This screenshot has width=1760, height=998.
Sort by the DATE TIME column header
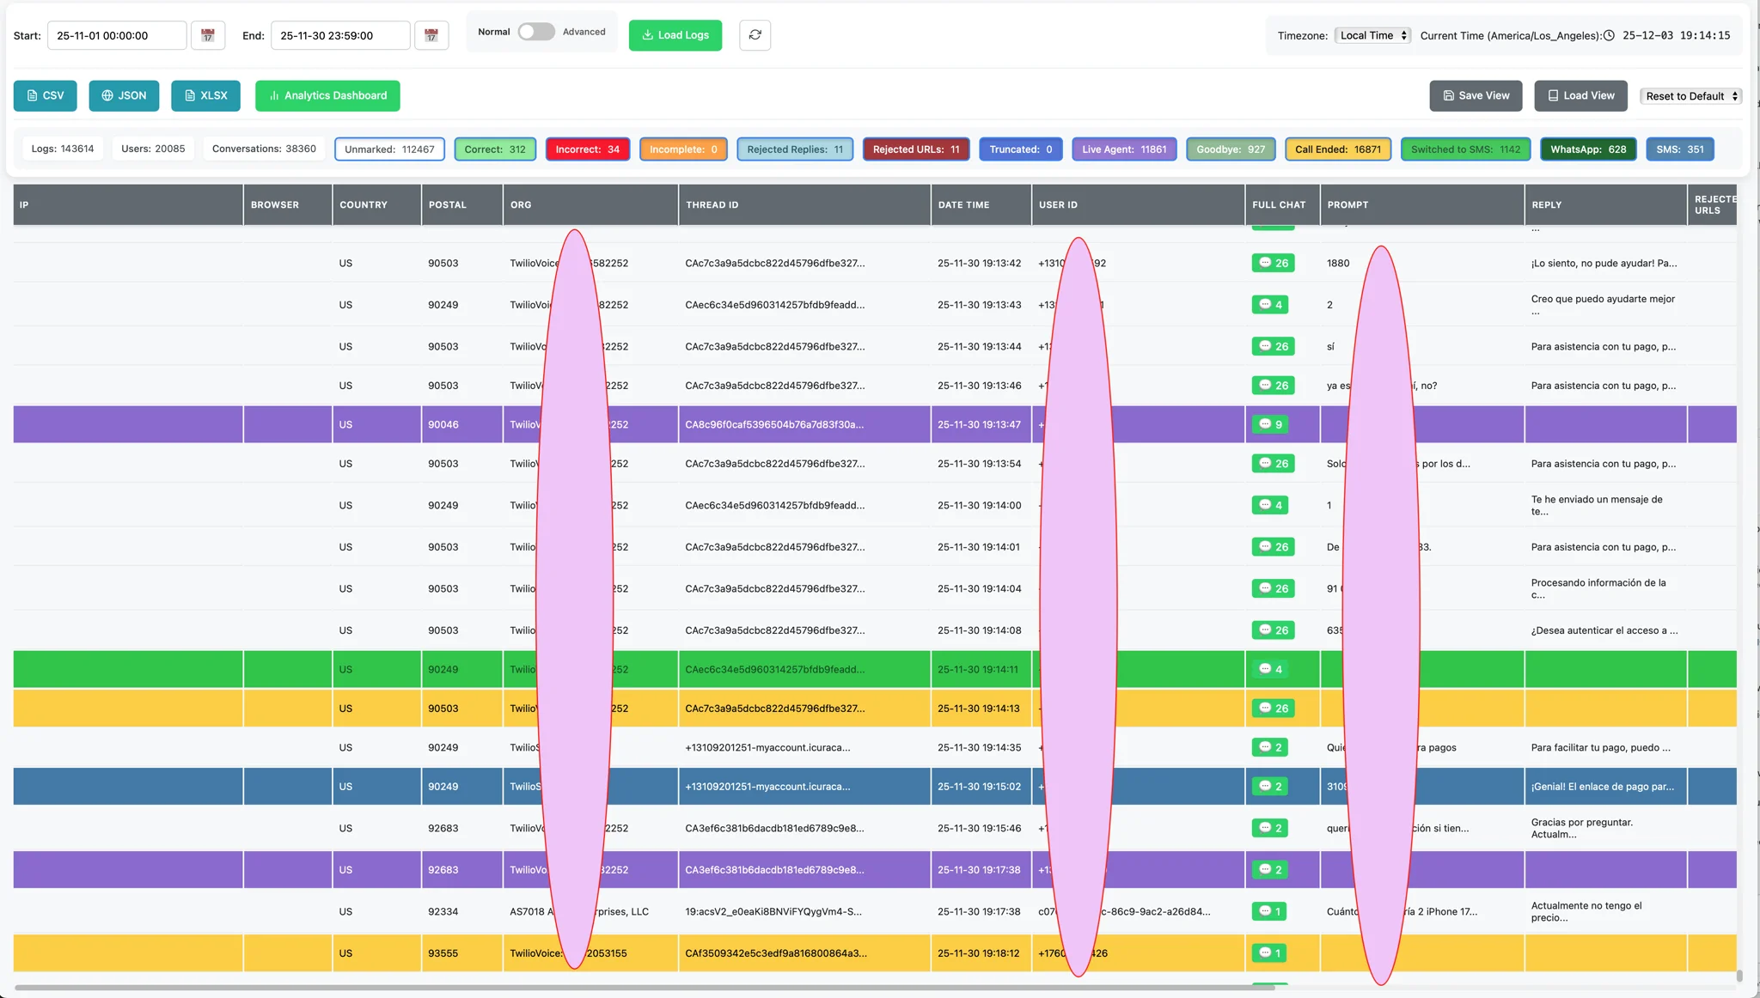[x=981, y=204]
